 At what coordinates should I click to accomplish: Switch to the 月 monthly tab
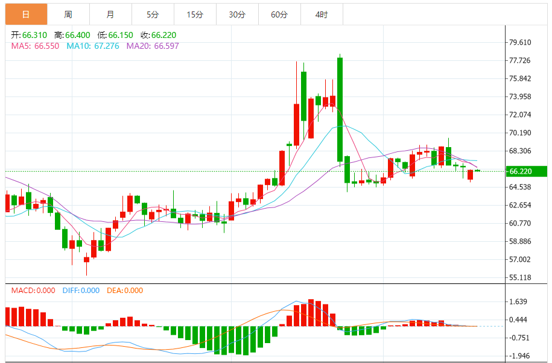tap(110, 14)
